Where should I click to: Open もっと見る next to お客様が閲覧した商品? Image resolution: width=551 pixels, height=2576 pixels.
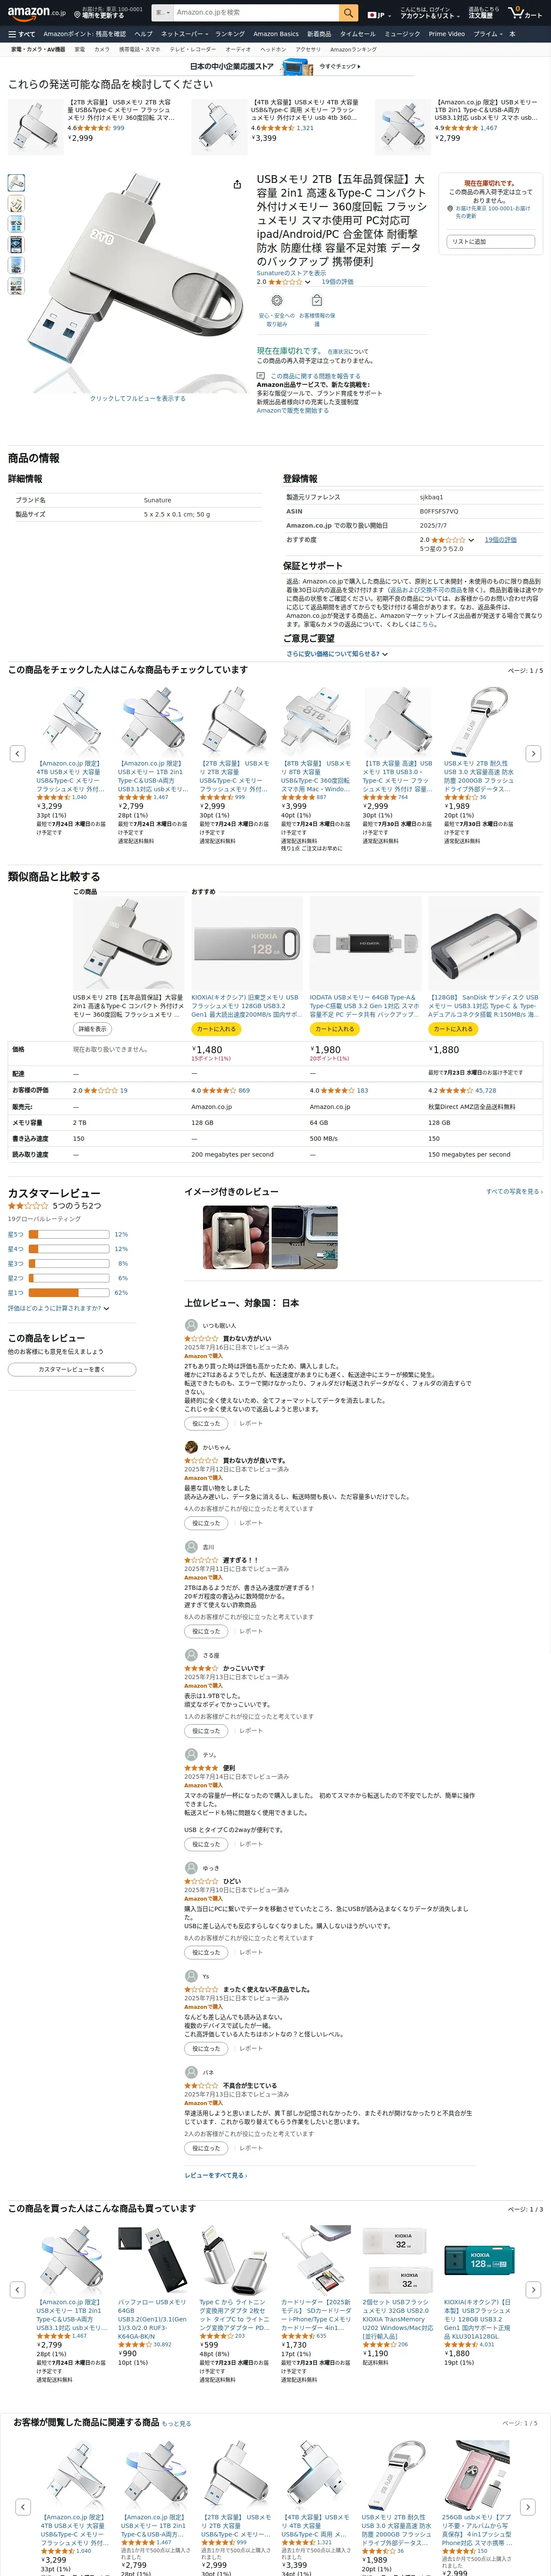[176, 2424]
